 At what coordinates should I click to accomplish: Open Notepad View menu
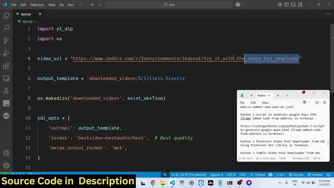265,102
